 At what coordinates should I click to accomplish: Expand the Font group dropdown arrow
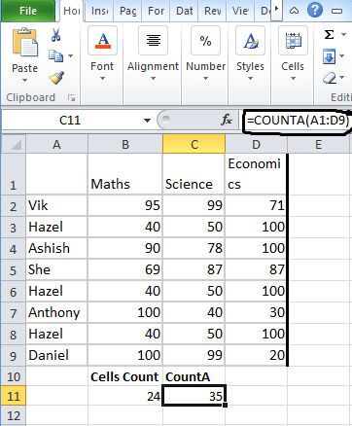102,79
